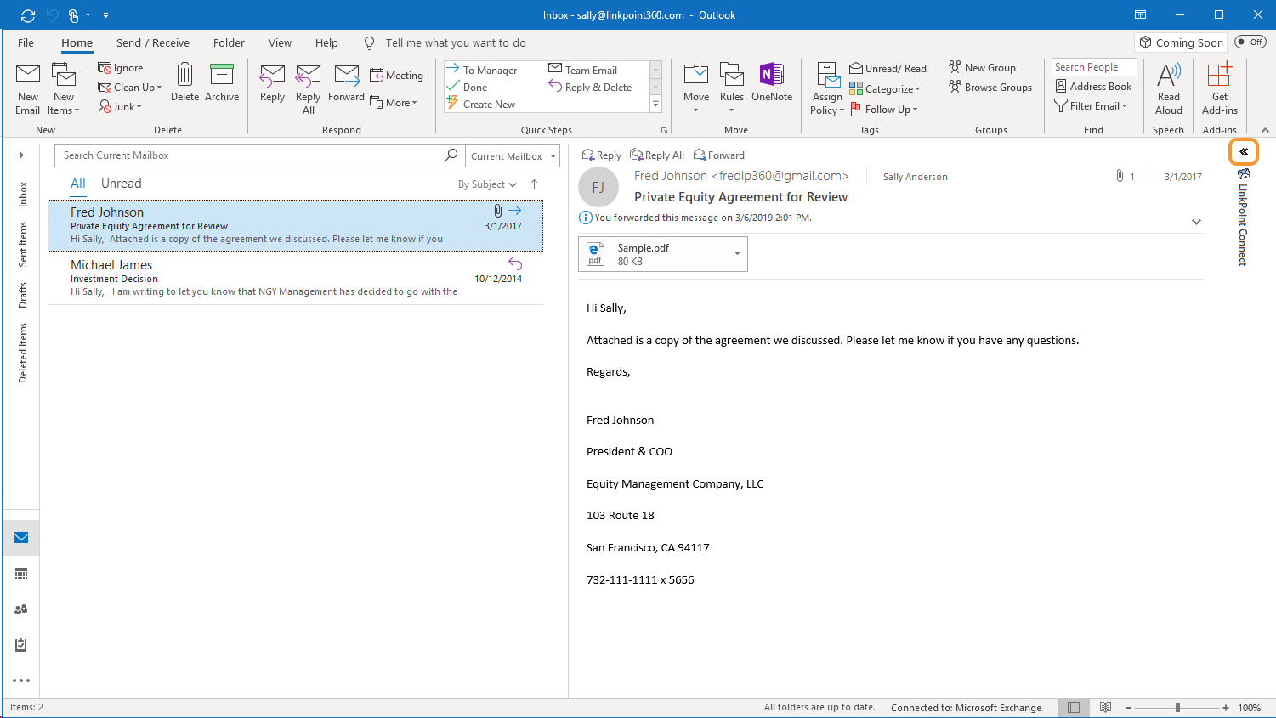Switch to the View tab
This screenshot has height=718, width=1276.
(280, 42)
